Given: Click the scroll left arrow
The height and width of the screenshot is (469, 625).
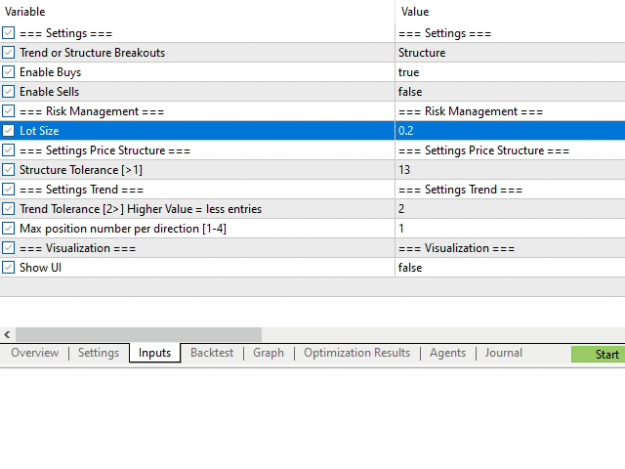Looking at the screenshot, I should (x=7, y=334).
